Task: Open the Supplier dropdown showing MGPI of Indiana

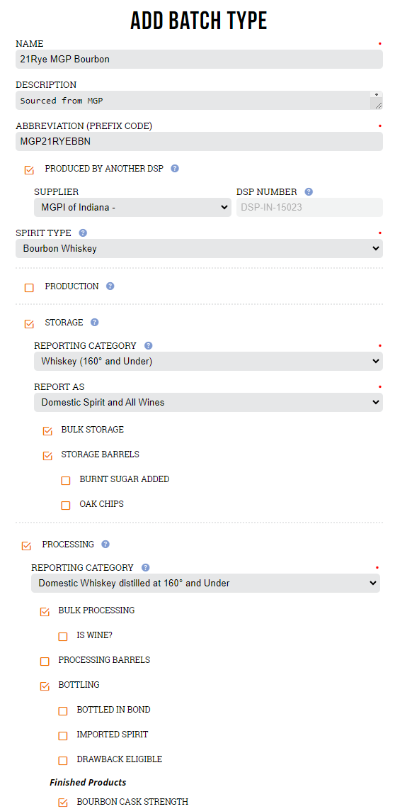Action: coord(132,207)
